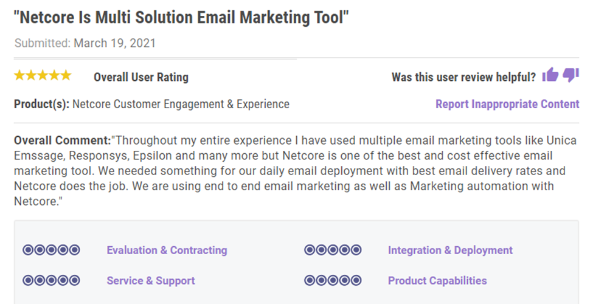Click the Submitted March 19, 2021 date
Viewport: 593px width, 304px height.
85,43
